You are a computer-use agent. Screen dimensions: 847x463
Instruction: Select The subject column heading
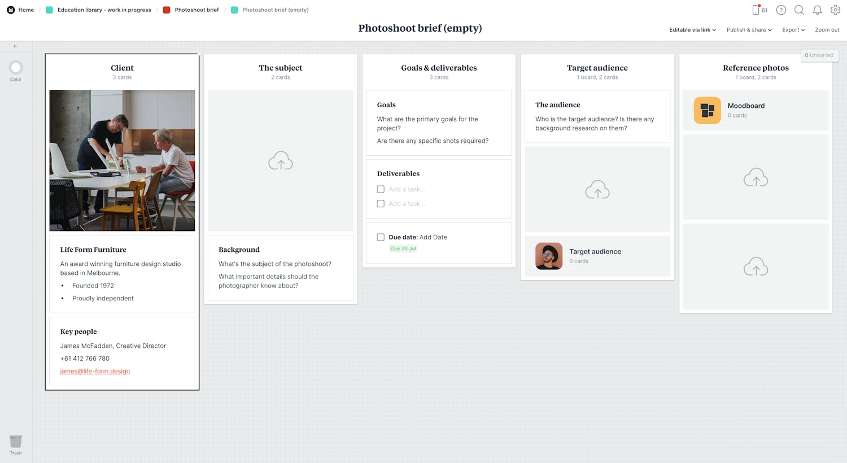click(x=281, y=68)
